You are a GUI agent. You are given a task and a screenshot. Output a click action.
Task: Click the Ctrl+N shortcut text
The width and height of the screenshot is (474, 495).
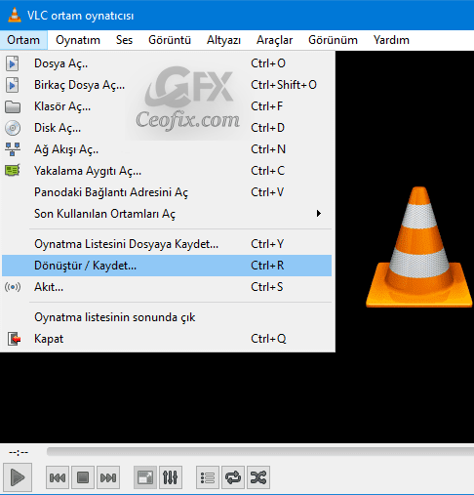click(x=268, y=149)
